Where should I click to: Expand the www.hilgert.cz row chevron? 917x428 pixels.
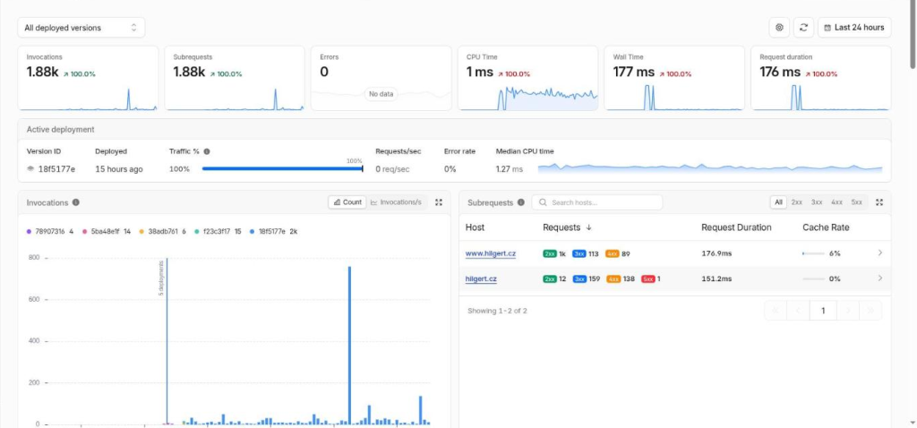pos(880,253)
